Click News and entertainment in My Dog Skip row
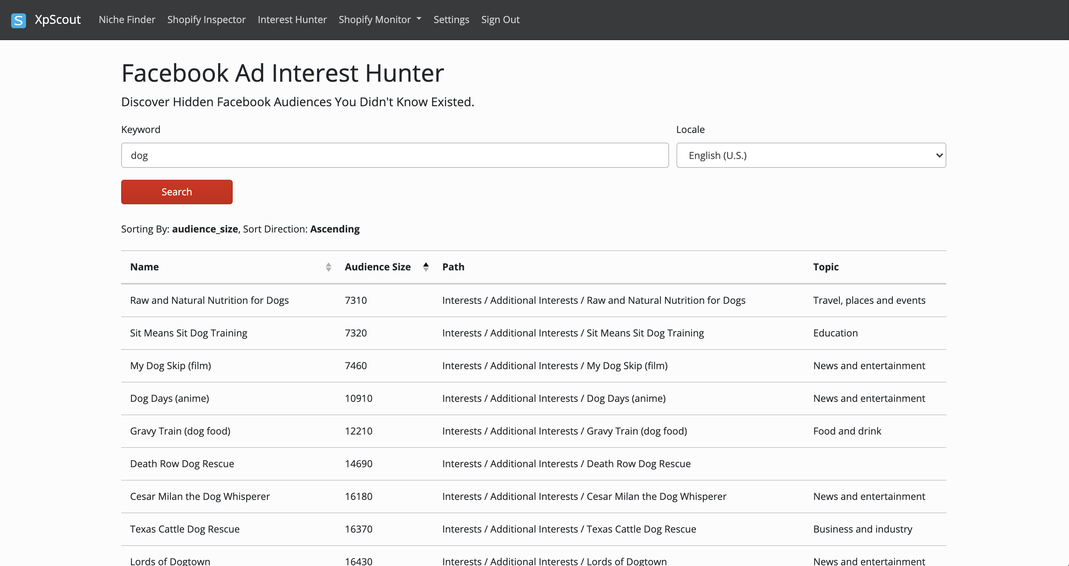 click(869, 366)
